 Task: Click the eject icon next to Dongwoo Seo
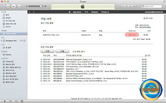point(25,41)
